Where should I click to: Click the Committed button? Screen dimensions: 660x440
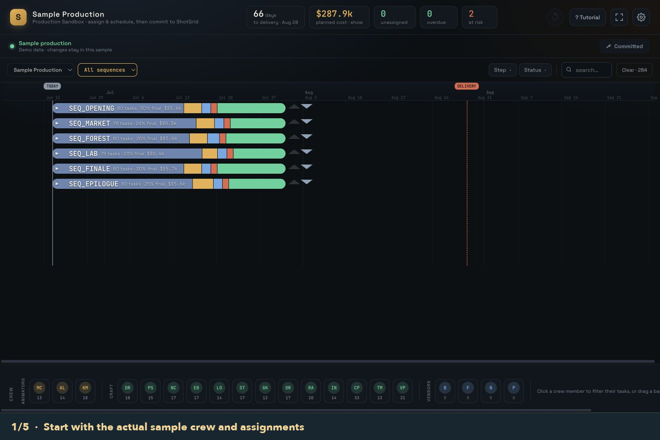[x=624, y=46]
